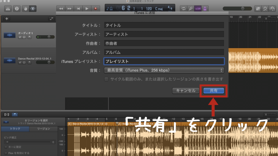Click the タイトル input field

[164, 25]
